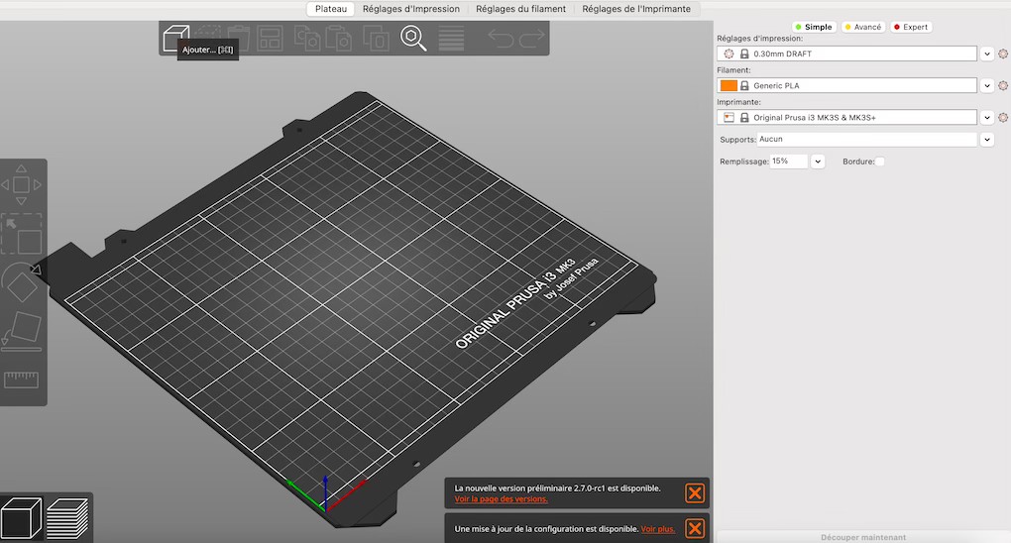Select the Place on face tool
The width and height of the screenshot is (1011, 543).
(21, 332)
